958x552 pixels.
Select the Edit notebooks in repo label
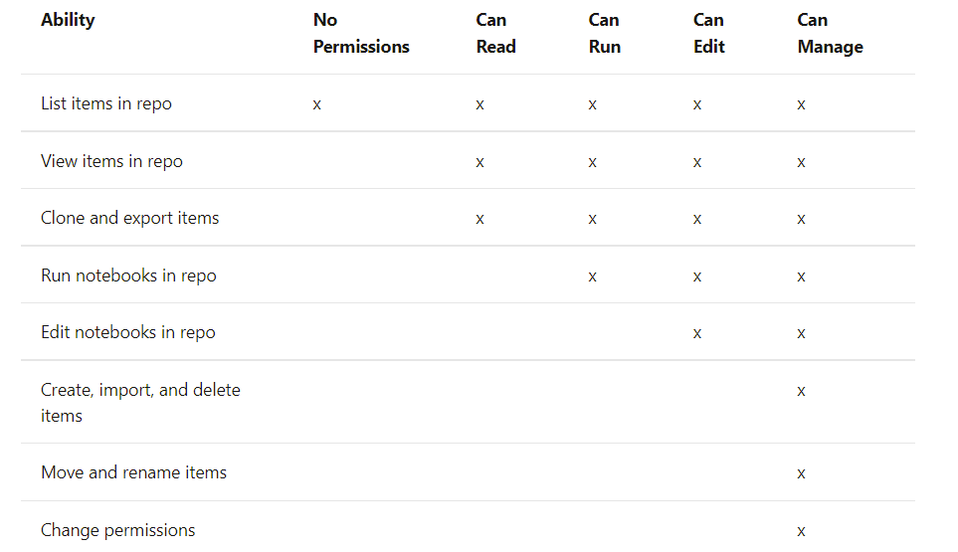[x=127, y=332]
